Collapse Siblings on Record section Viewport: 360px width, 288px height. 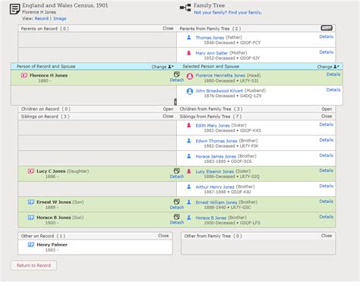[x=168, y=116]
